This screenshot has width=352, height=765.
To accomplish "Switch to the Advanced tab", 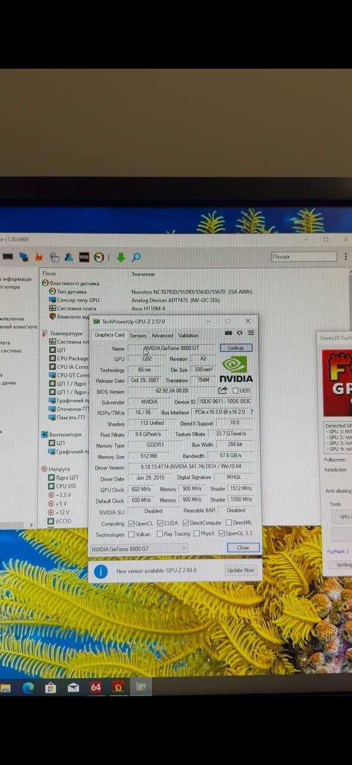I will [162, 336].
